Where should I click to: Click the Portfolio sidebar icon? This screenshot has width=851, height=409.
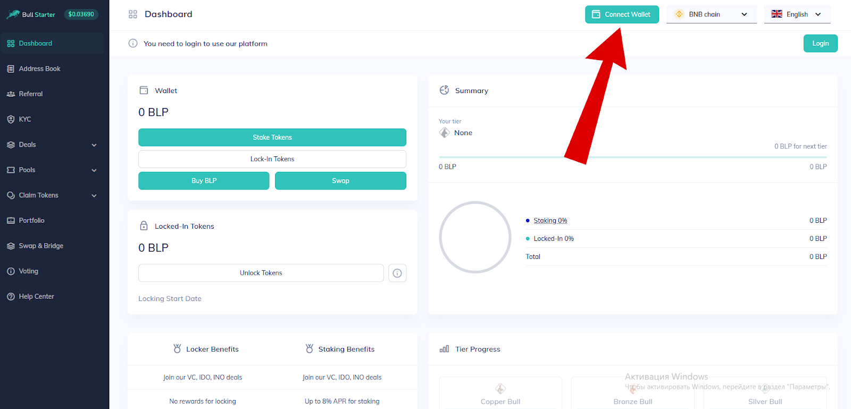(11, 221)
